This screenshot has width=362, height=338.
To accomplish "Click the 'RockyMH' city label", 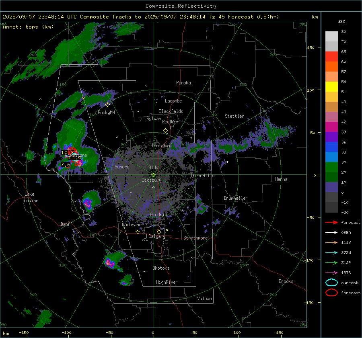I will point(106,113).
